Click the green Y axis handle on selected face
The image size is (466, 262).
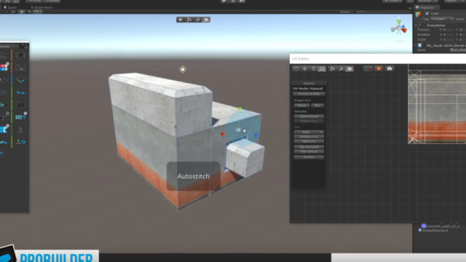point(240,108)
